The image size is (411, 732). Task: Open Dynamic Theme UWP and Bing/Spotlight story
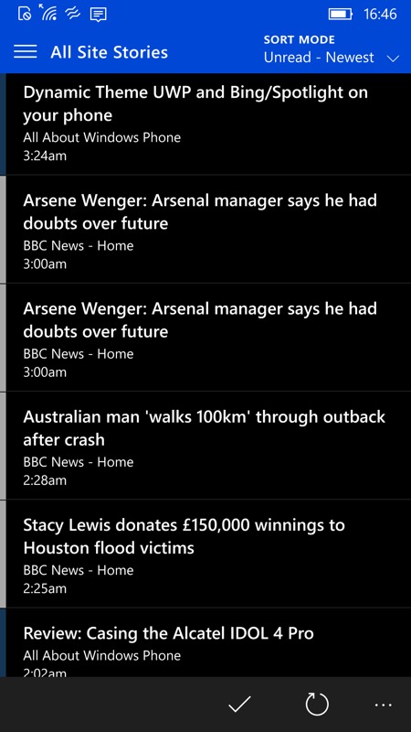pos(205,124)
